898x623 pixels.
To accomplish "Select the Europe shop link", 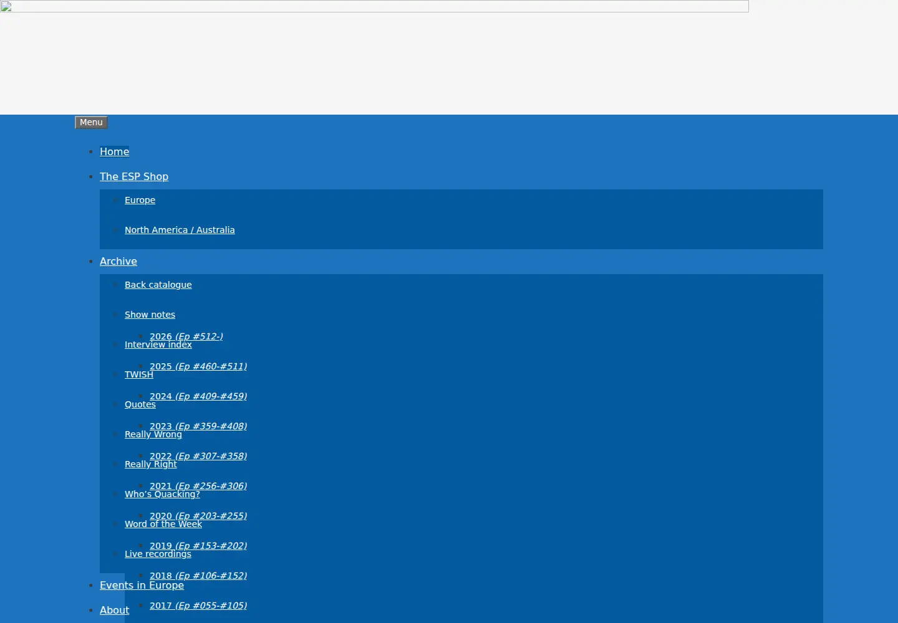I will click(x=140, y=200).
